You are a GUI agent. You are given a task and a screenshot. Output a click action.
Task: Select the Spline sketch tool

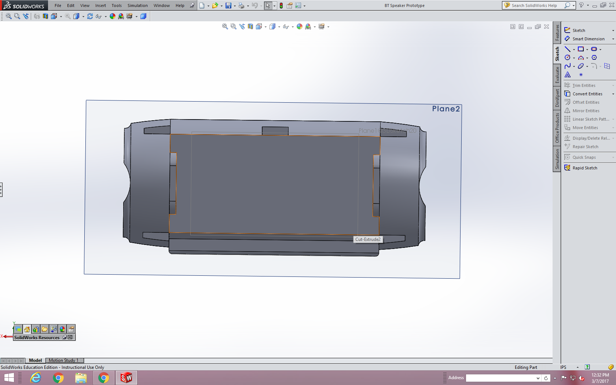click(568, 66)
